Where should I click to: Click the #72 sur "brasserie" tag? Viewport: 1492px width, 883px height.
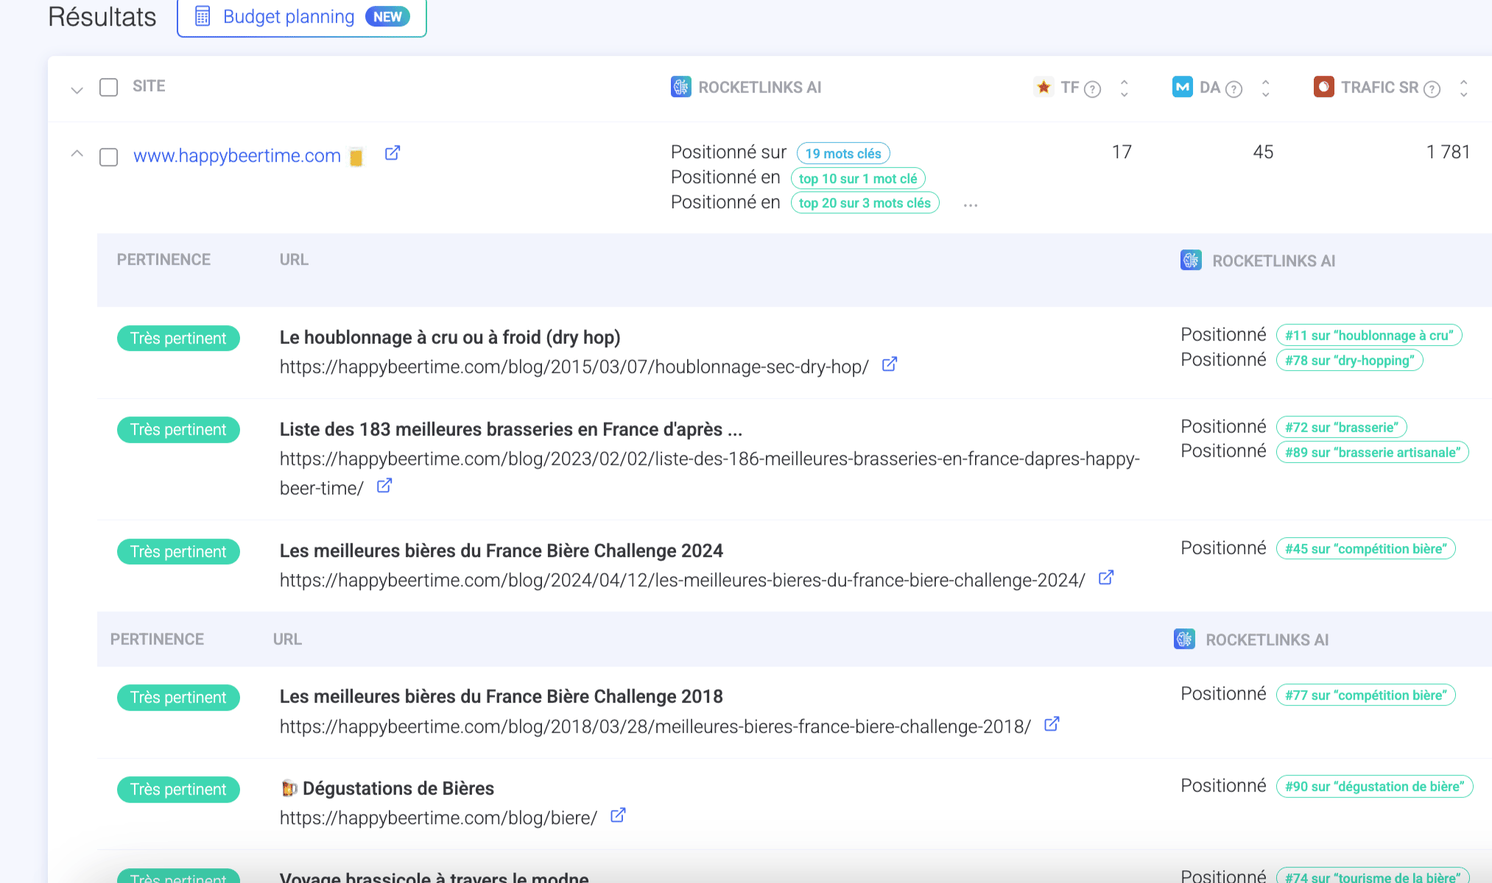(x=1341, y=428)
